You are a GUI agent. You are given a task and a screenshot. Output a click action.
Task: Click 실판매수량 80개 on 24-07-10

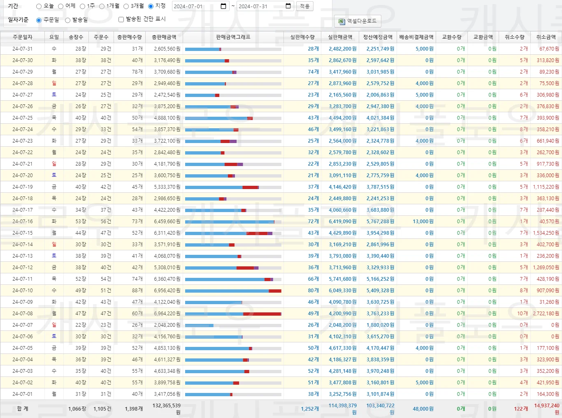pyautogui.click(x=314, y=290)
